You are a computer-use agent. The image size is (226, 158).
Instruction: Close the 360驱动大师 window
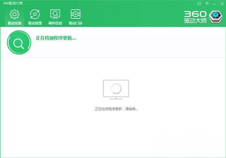222,4
